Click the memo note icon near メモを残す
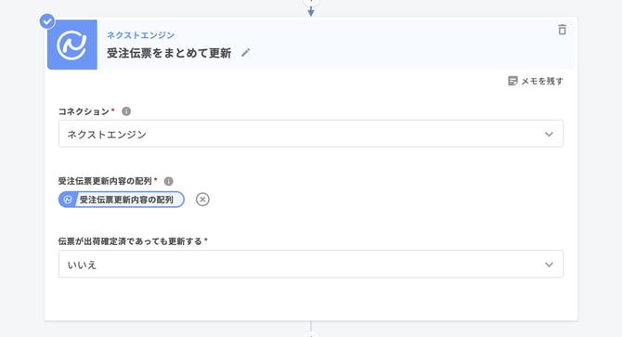 (x=512, y=81)
